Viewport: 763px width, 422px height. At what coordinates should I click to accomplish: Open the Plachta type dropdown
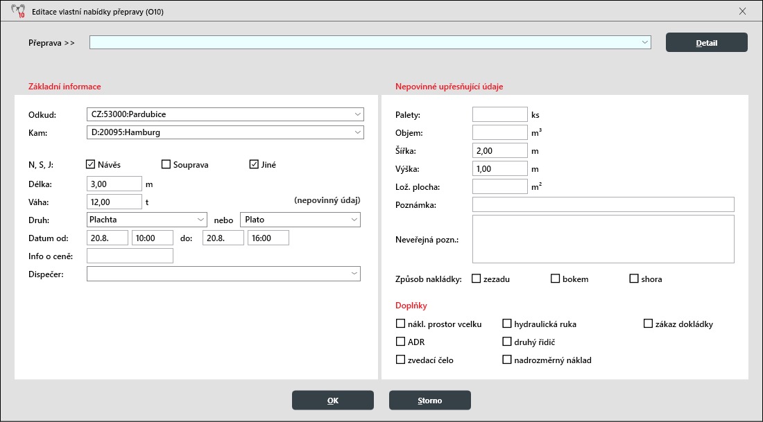[201, 220]
